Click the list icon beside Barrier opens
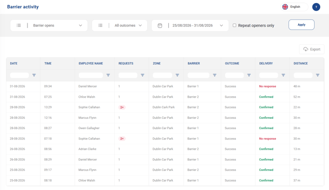329x190 pixels. coord(19,26)
